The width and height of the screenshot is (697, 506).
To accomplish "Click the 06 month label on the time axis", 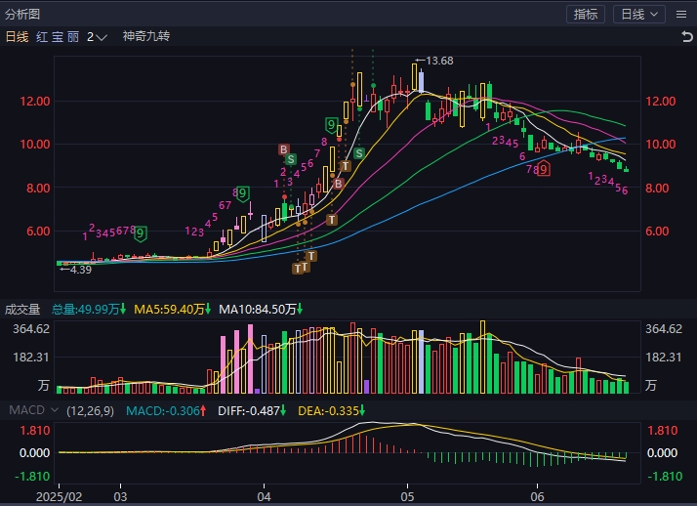I will point(538,496).
